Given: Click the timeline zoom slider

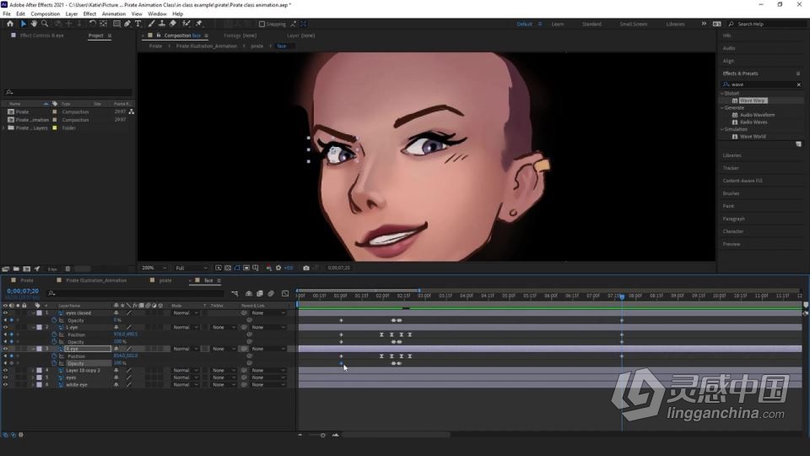Looking at the screenshot, I should click(x=323, y=436).
